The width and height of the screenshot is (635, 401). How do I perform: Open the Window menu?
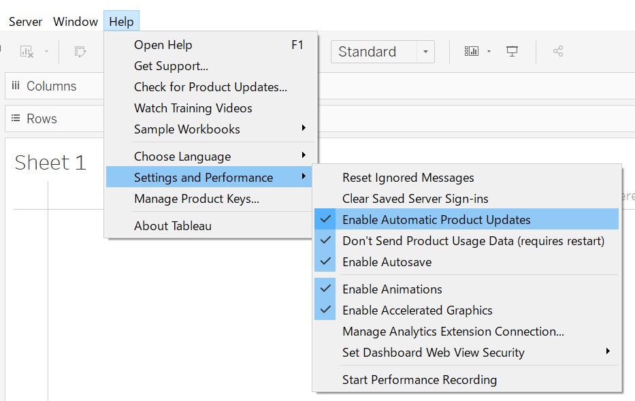[x=76, y=22]
